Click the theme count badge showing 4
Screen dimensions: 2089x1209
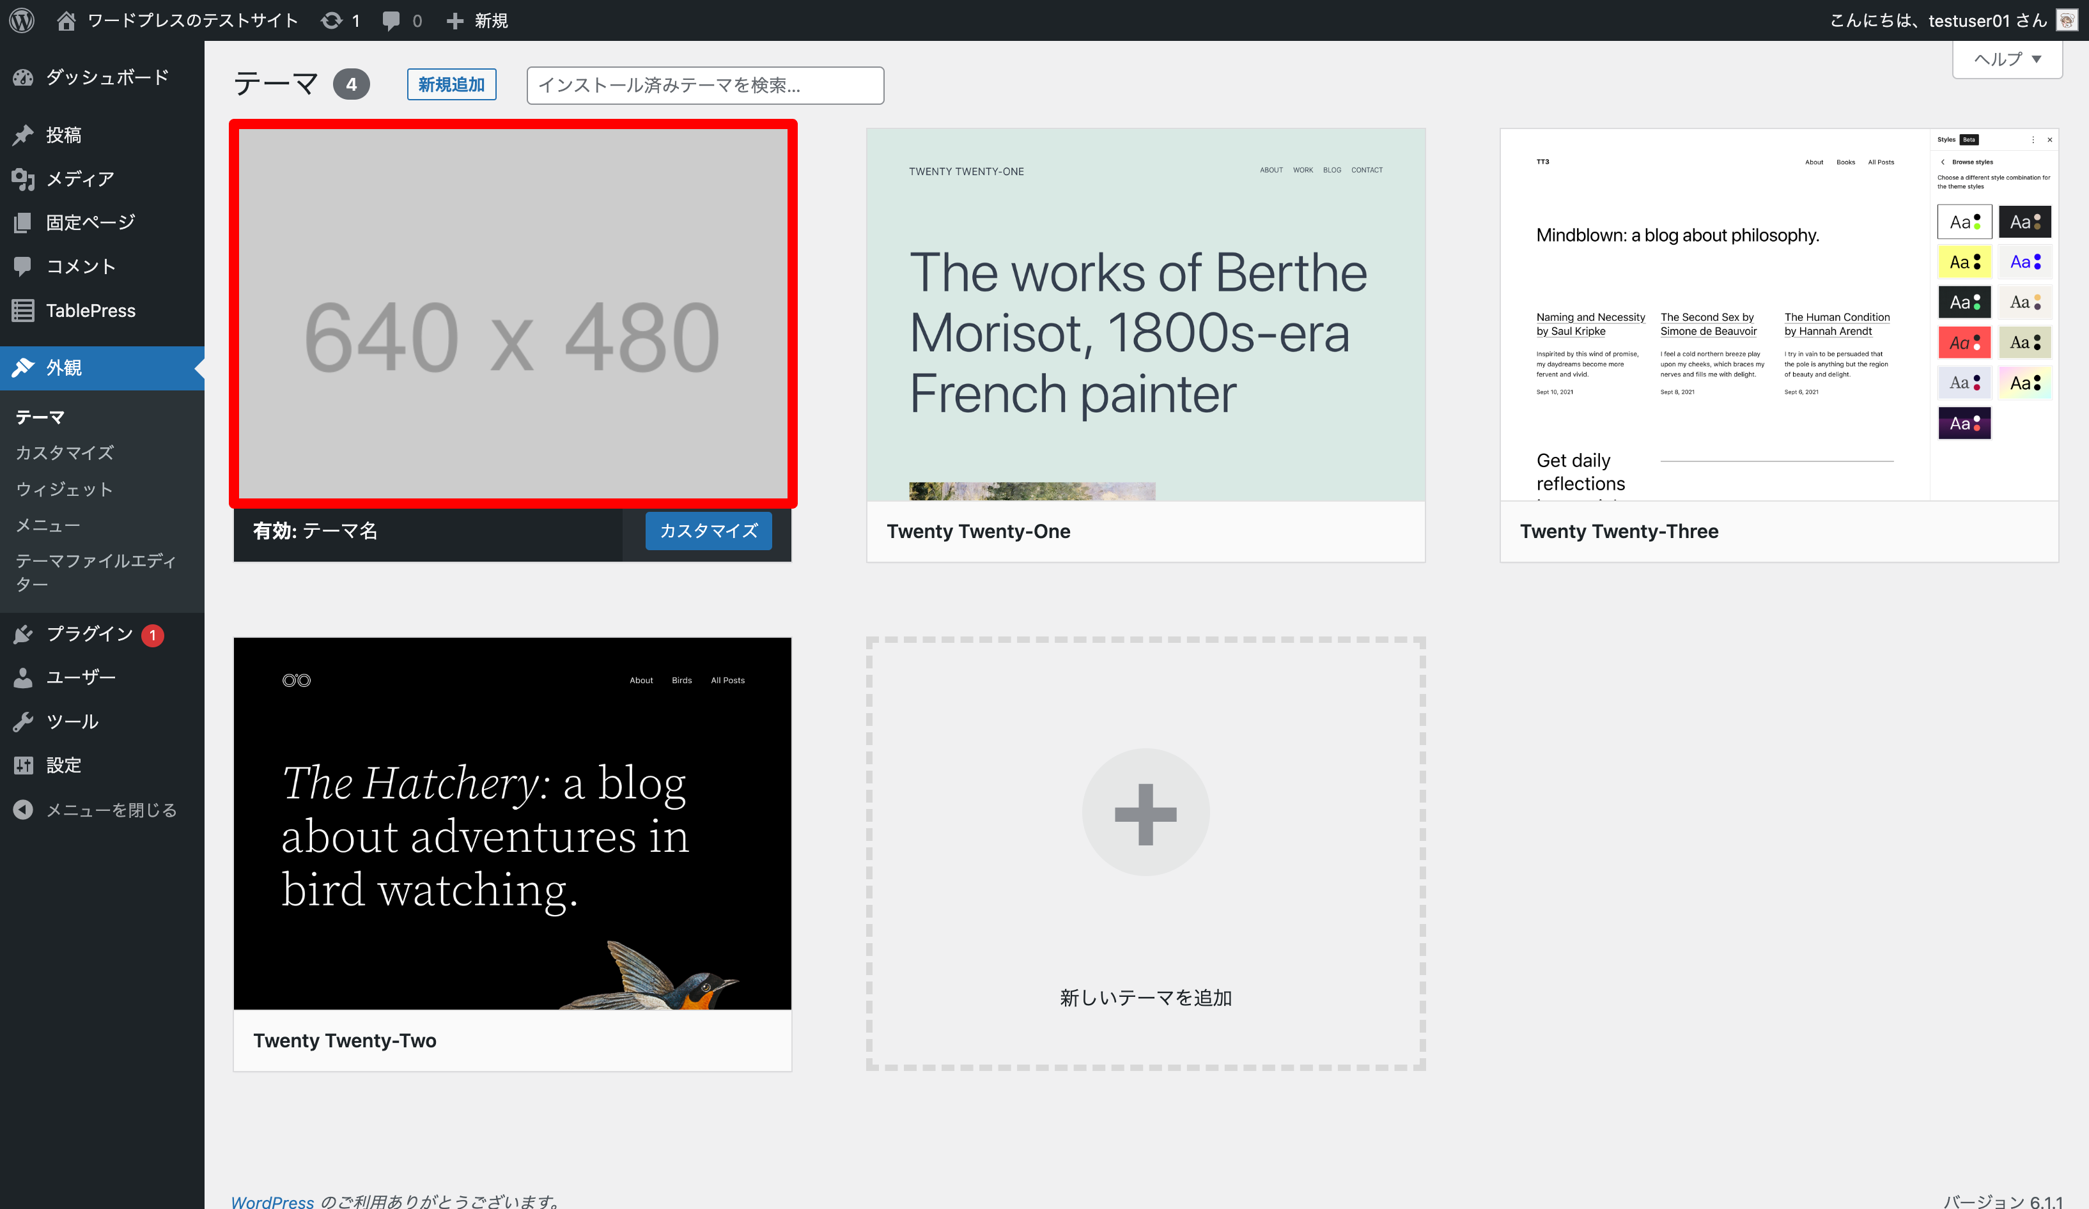pyautogui.click(x=352, y=84)
